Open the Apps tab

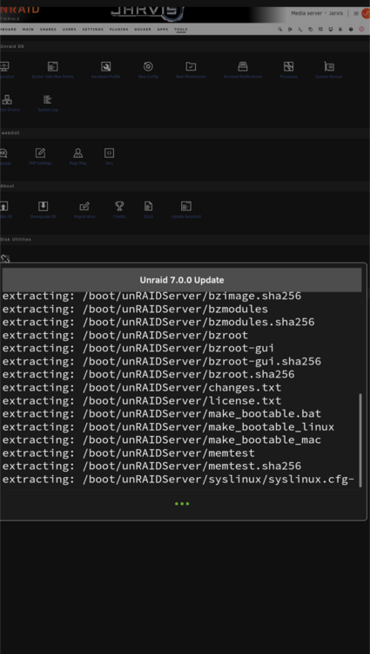163,29
